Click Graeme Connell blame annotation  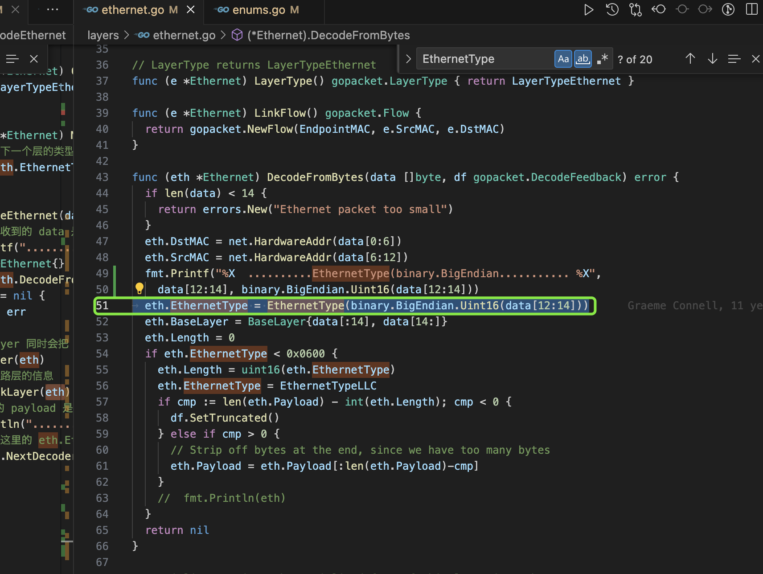click(695, 306)
